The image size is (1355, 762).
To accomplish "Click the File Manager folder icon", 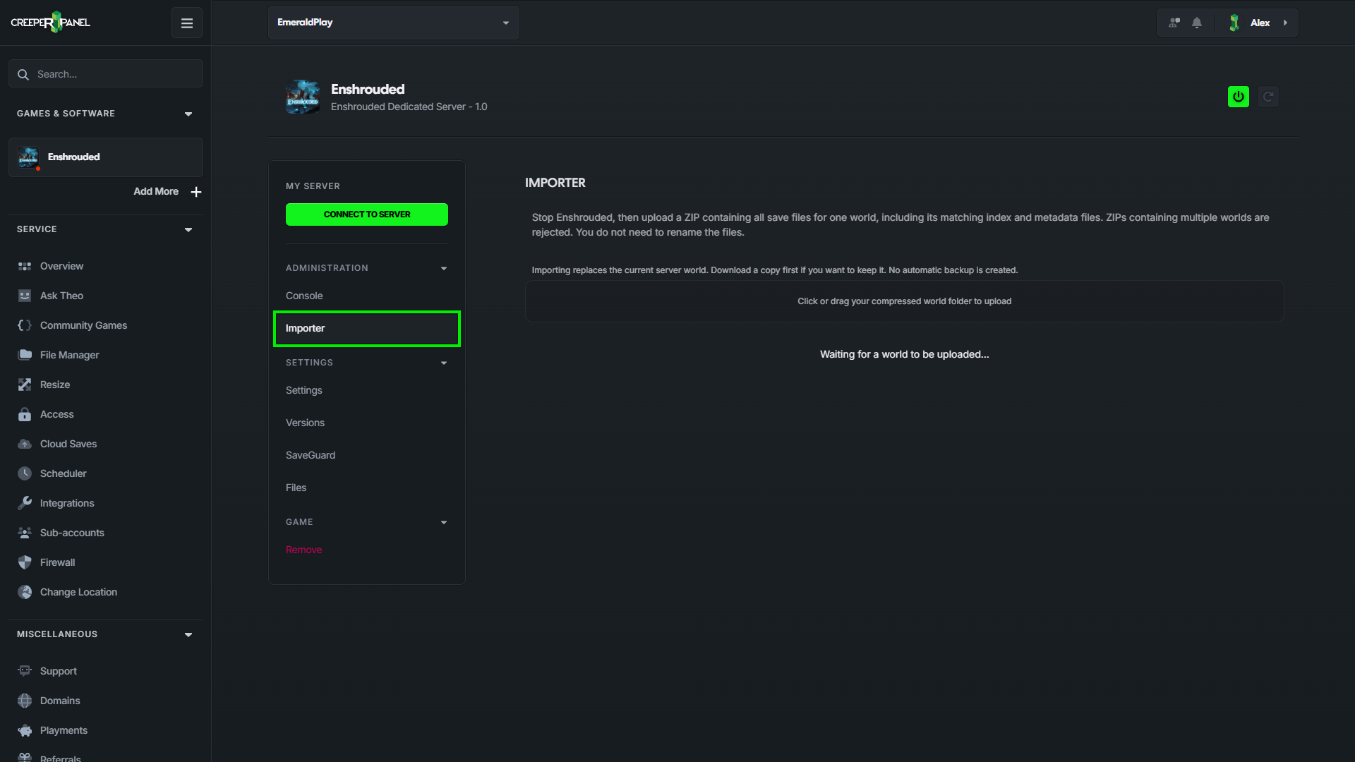I will click(x=25, y=355).
